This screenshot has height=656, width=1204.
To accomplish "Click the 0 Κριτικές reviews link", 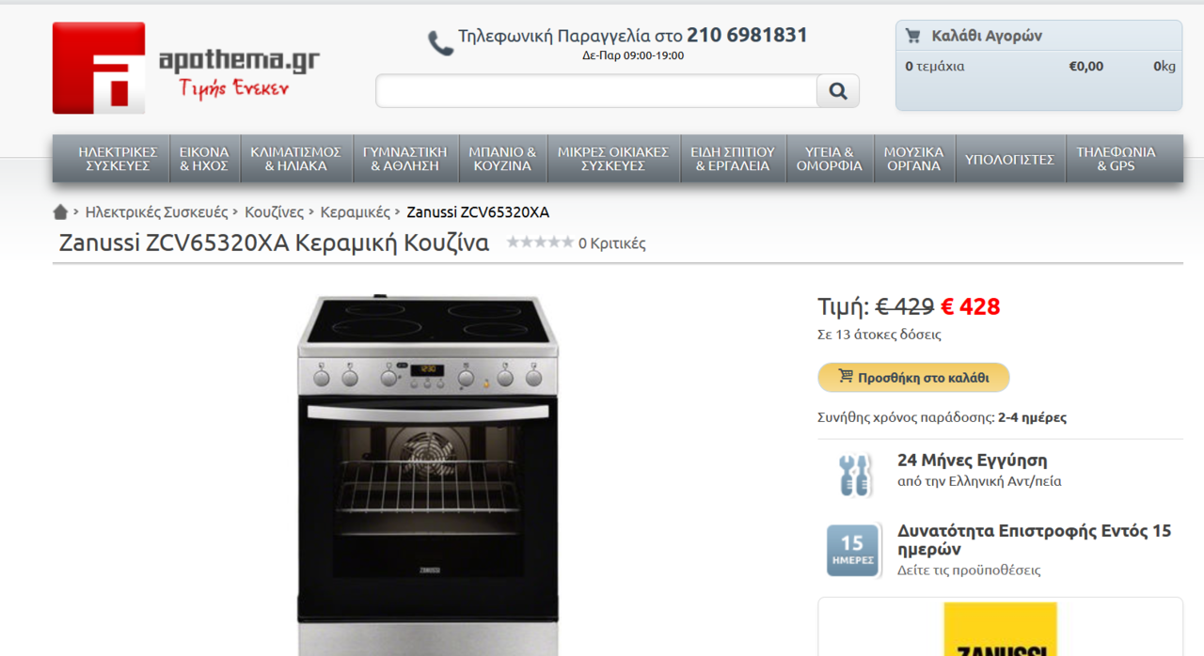I will click(x=611, y=243).
